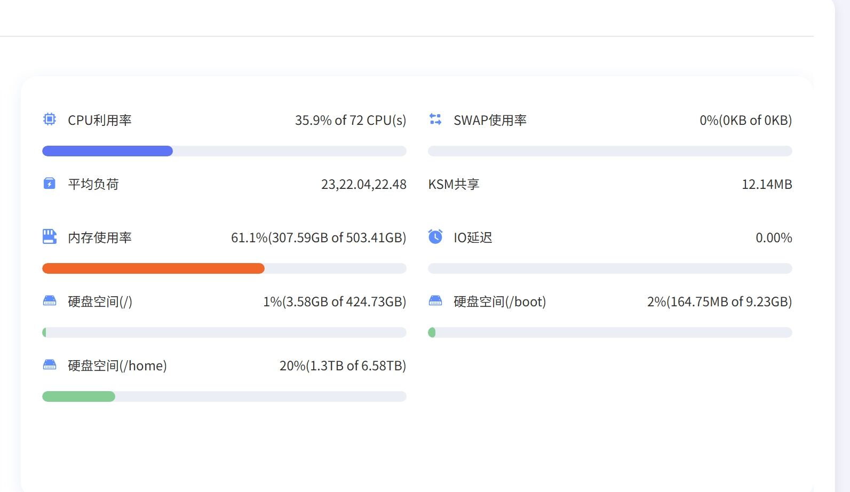850x492 pixels.
Task: Click the 平均负荷 load average icon
Action: (x=49, y=184)
